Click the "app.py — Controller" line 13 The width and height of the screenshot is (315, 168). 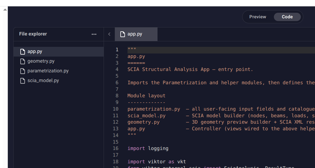pyautogui.click(x=221, y=129)
